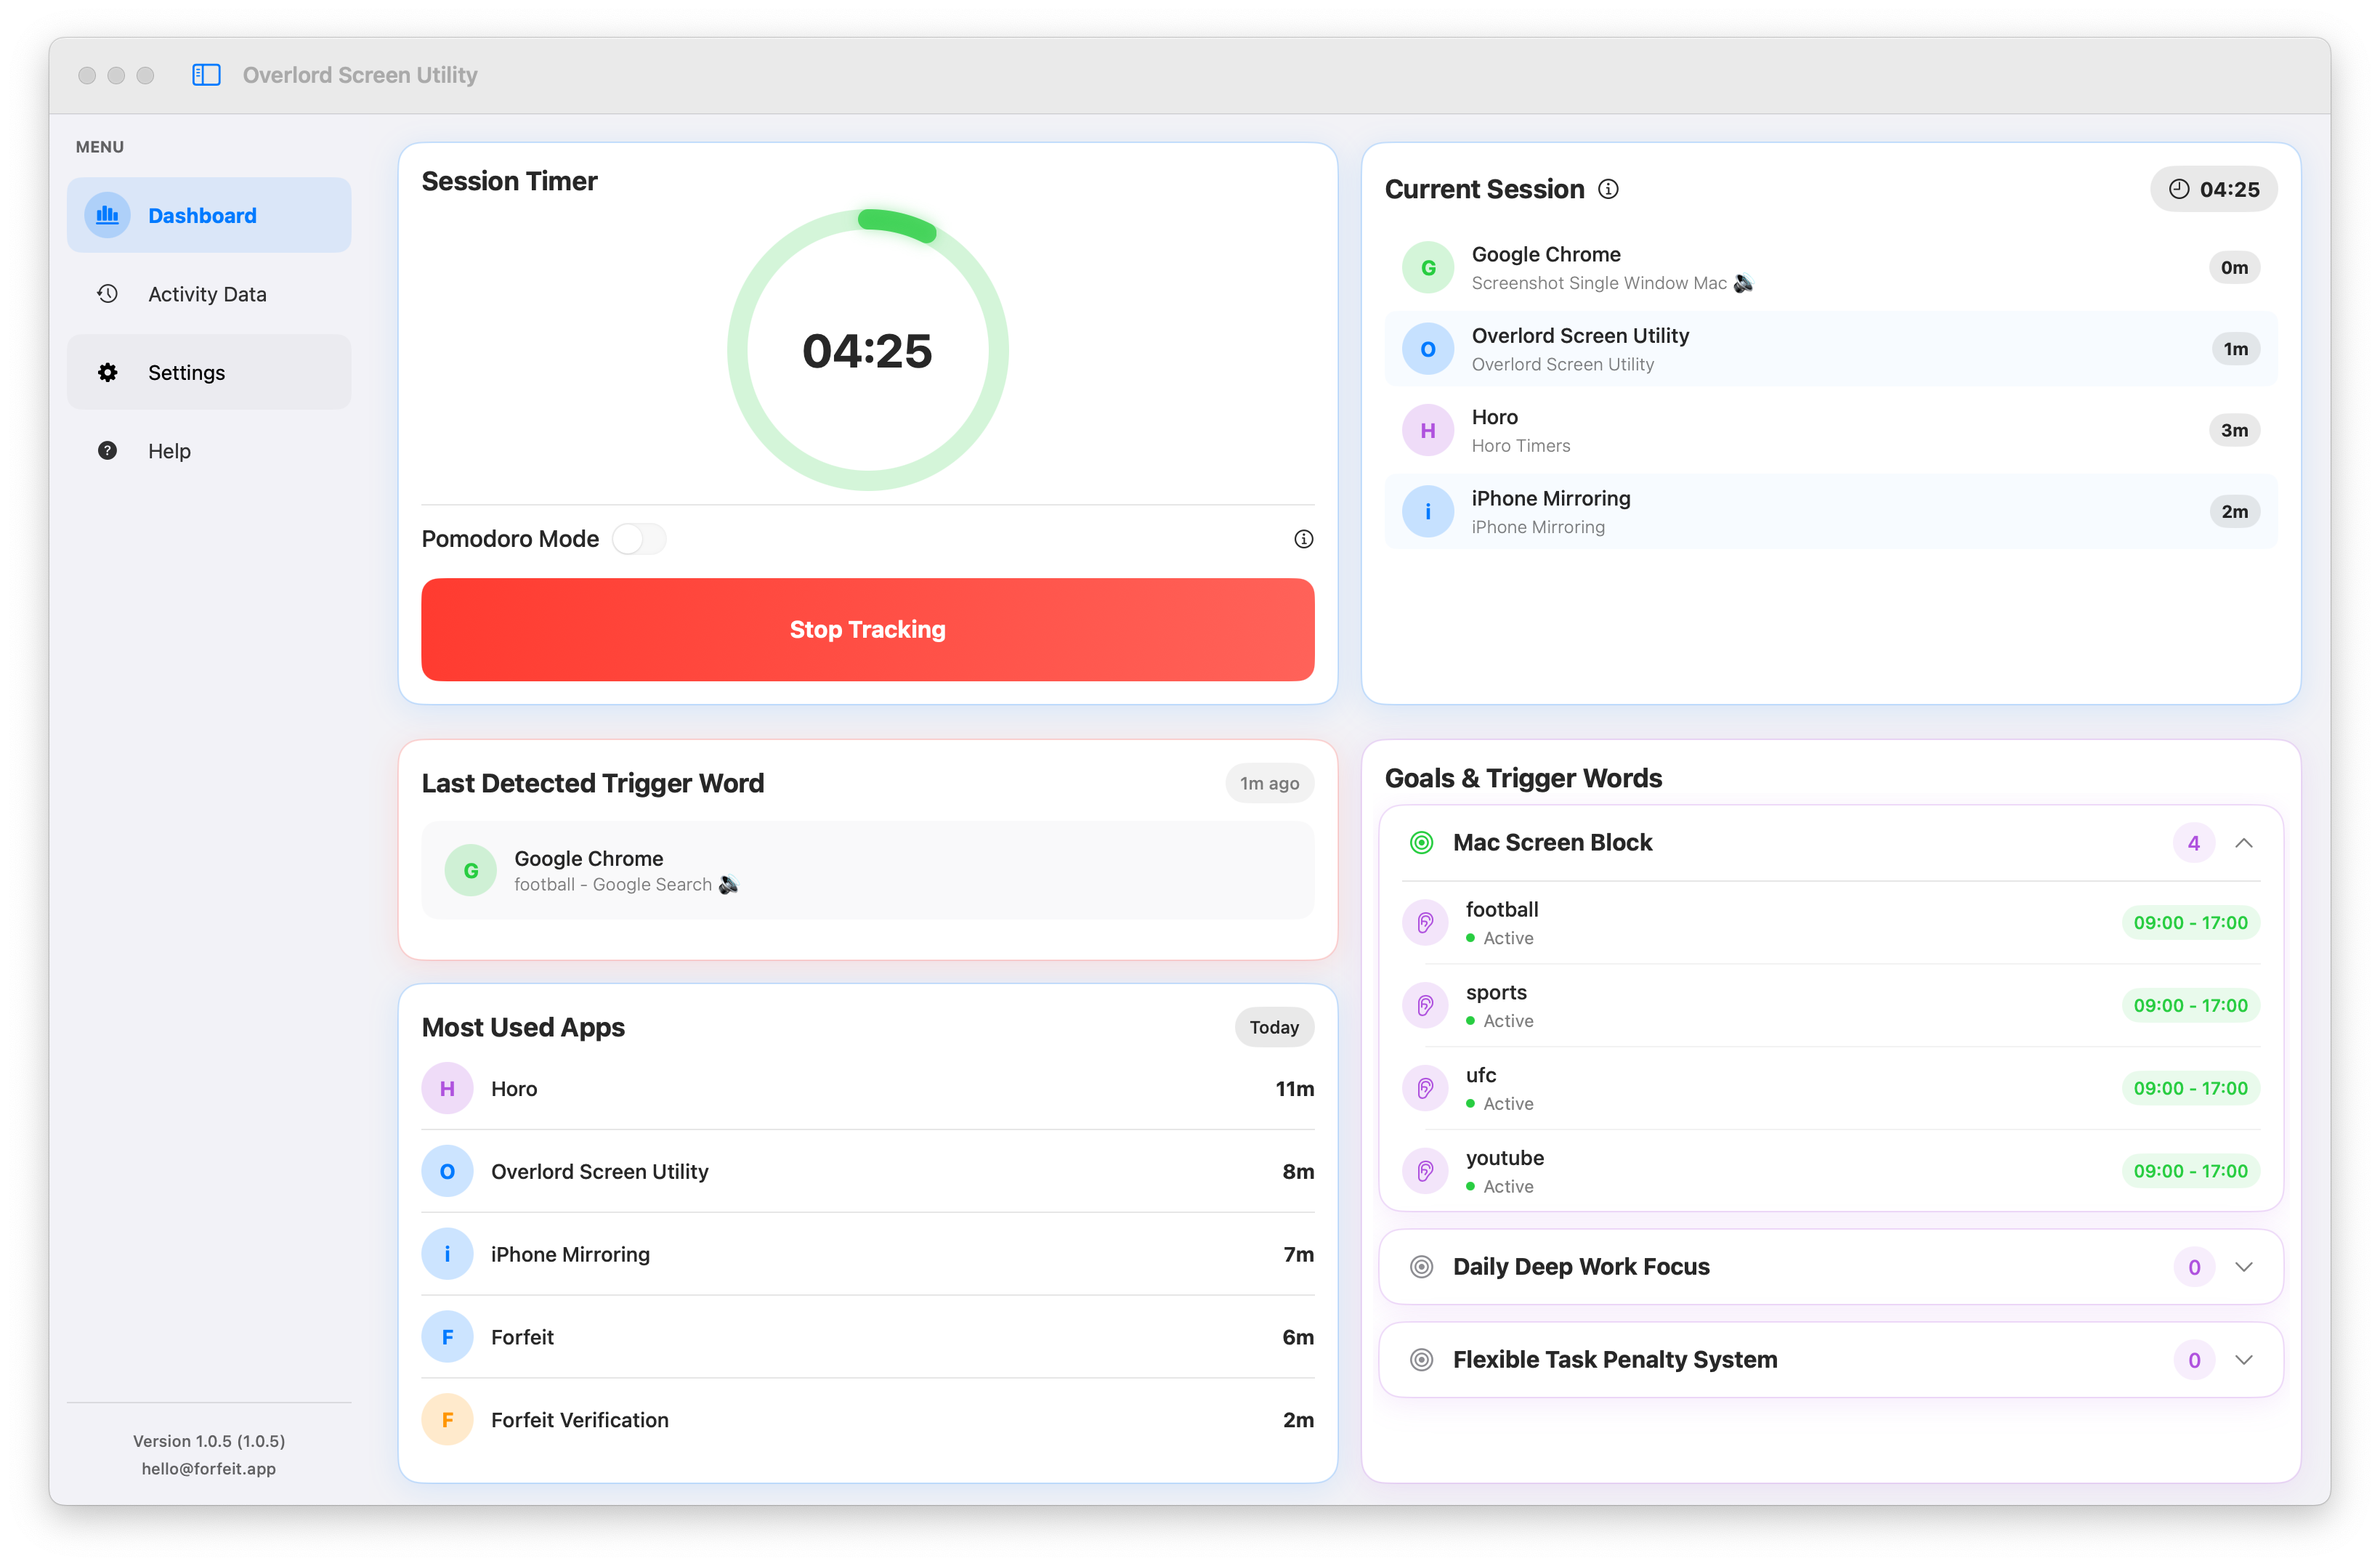Click Overlord Screen Utility avatar in Most Used Apps
This screenshot has width=2380, height=1566.
point(447,1171)
